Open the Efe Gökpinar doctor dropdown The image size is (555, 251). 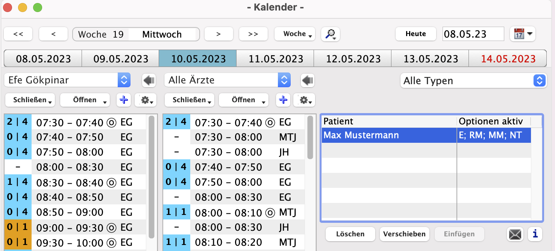coord(67,80)
